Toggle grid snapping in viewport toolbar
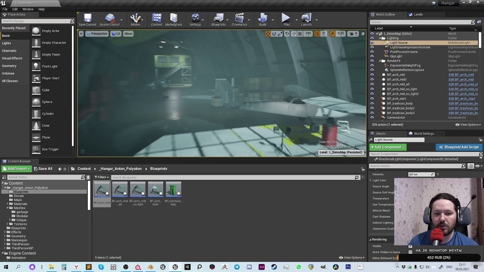Image resolution: width=484 pixels, height=272 pixels. click(299, 34)
